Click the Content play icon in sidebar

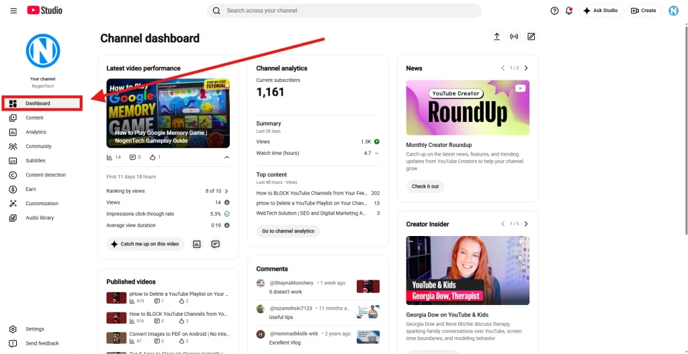[13, 118]
